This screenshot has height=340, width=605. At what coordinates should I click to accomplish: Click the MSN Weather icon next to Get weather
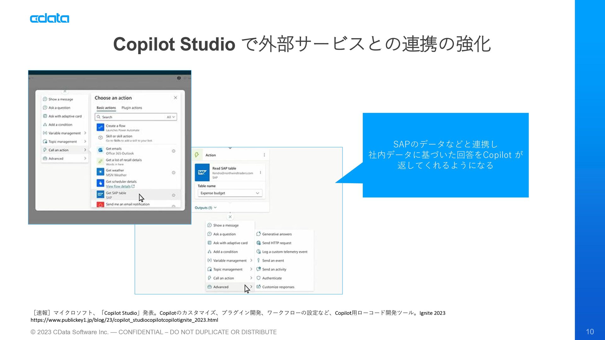tap(100, 172)
